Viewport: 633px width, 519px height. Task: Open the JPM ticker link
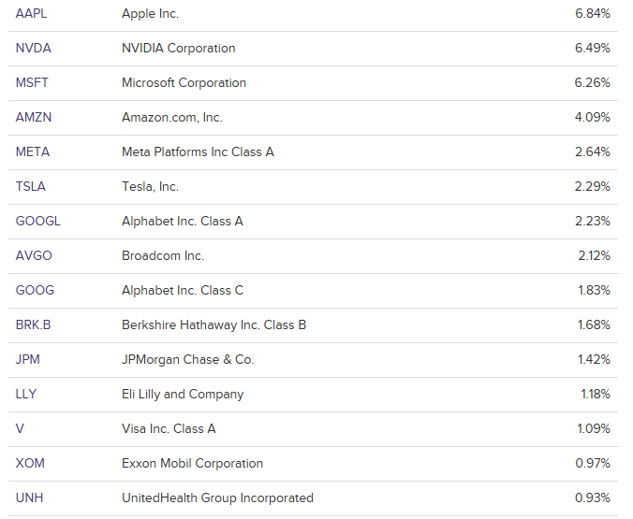click(x=28, y=360)
